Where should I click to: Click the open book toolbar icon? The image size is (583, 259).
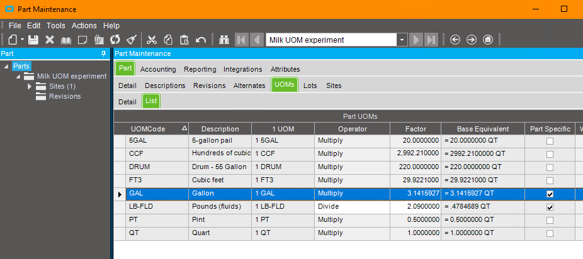66,40
